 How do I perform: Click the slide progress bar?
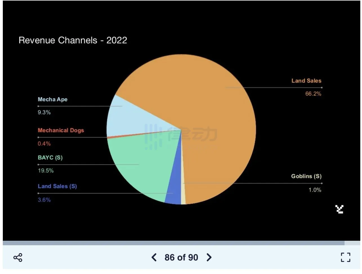(173, 243)
